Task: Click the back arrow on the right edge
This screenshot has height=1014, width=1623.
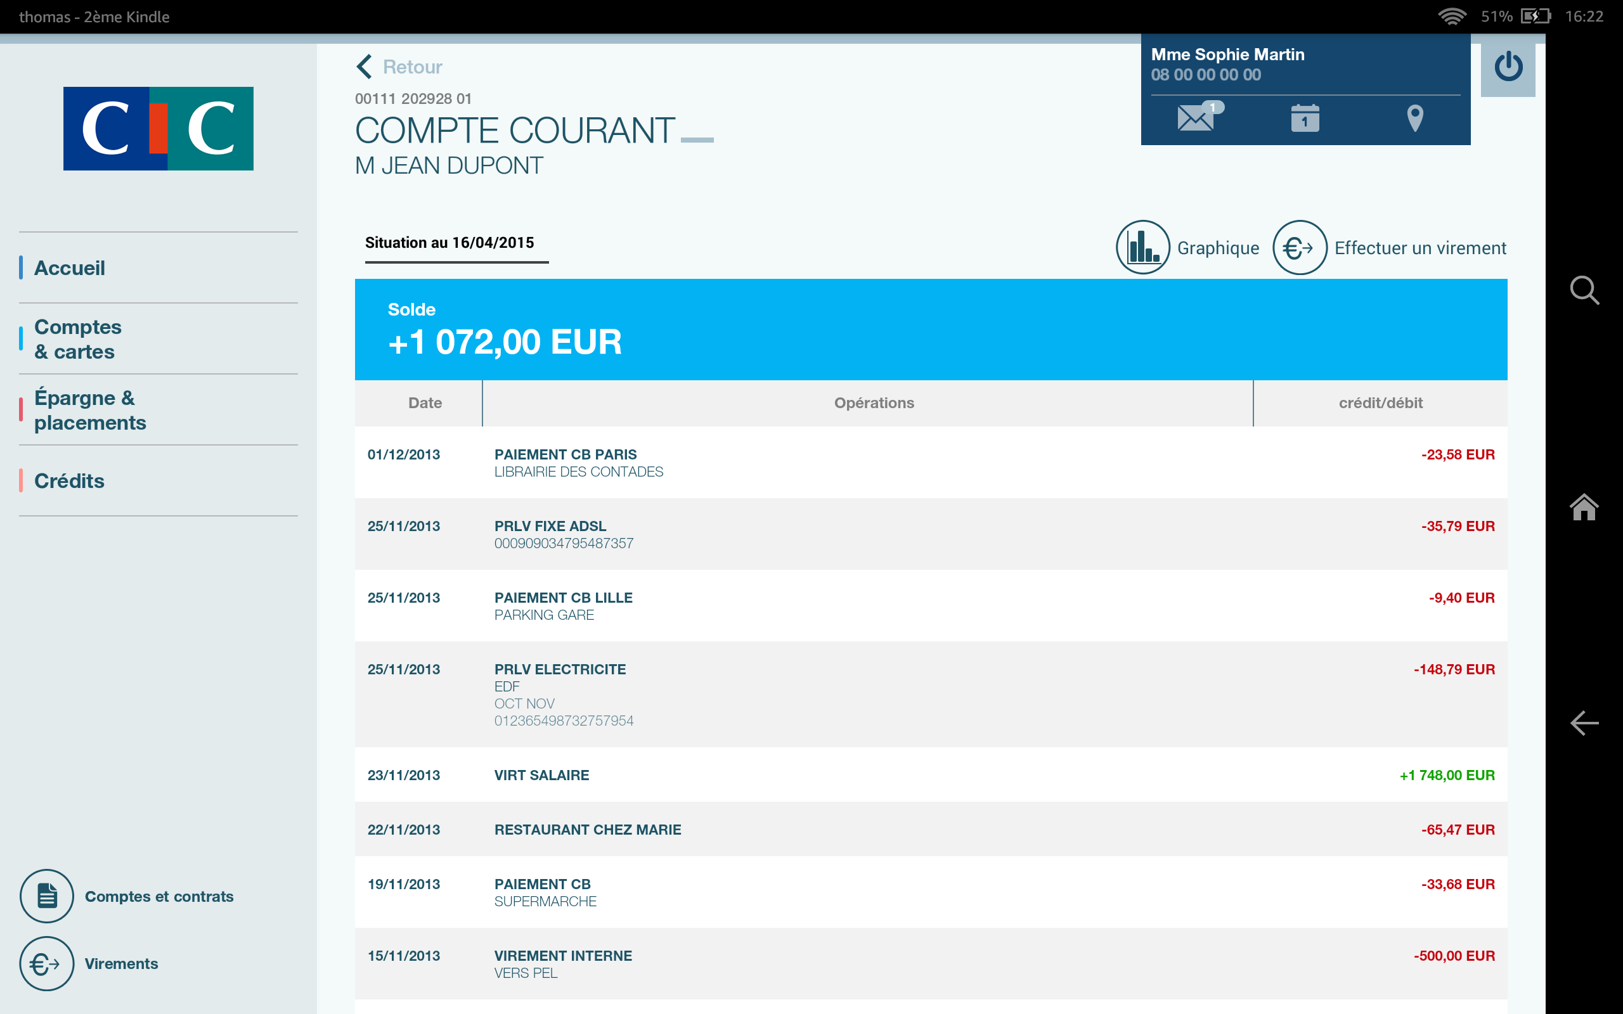Action: 1584,723
